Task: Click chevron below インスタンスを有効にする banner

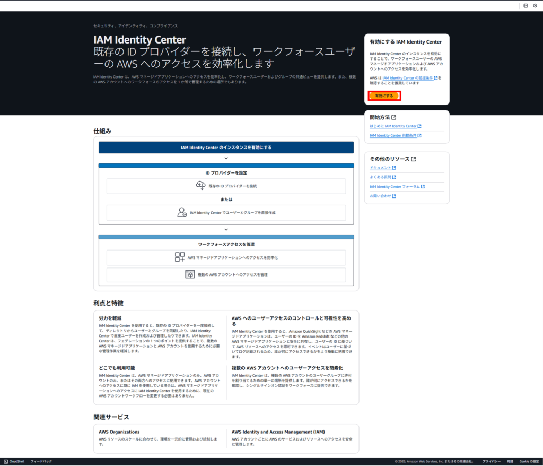Action: click(x=226, y=158)
